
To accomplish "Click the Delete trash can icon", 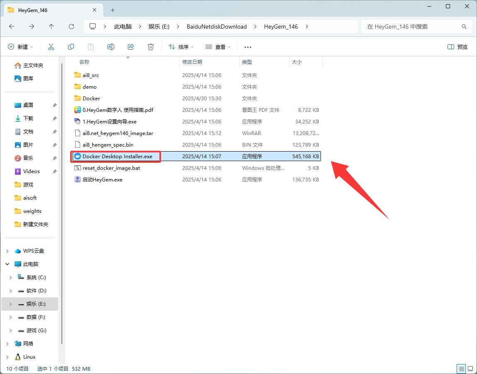I will click(x=151, y=47).
